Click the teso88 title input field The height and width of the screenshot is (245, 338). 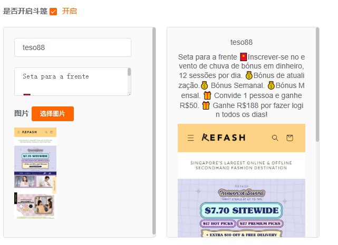(73, 47)
